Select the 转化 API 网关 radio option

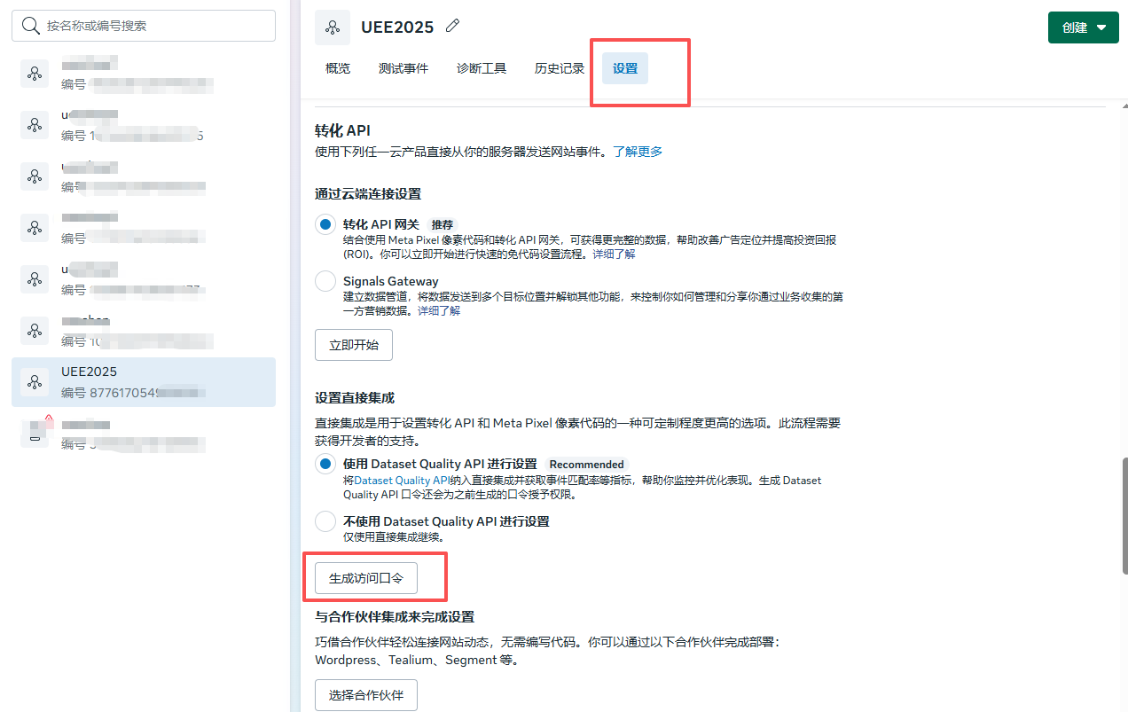[x=325, y=225]
